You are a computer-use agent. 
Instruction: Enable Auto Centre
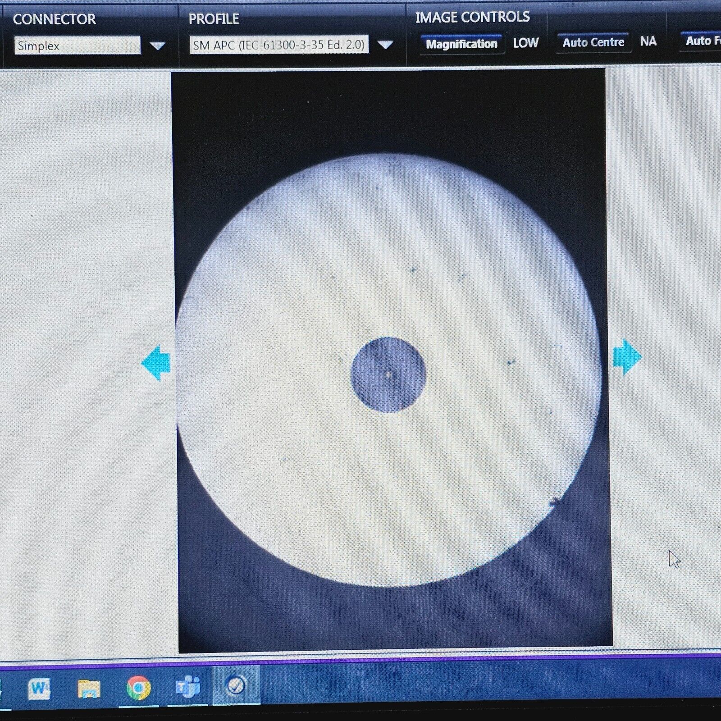pos(593,42)
